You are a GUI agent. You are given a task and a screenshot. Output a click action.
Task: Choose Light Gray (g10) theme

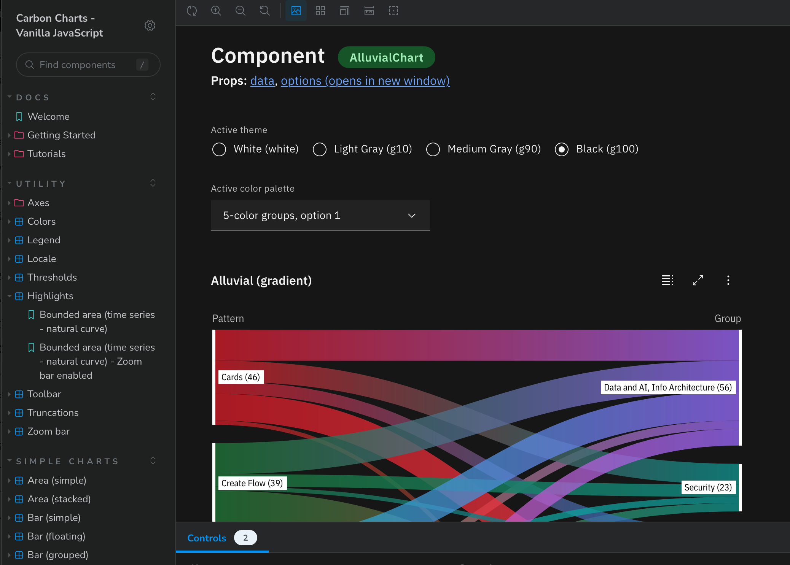point(320,149)
